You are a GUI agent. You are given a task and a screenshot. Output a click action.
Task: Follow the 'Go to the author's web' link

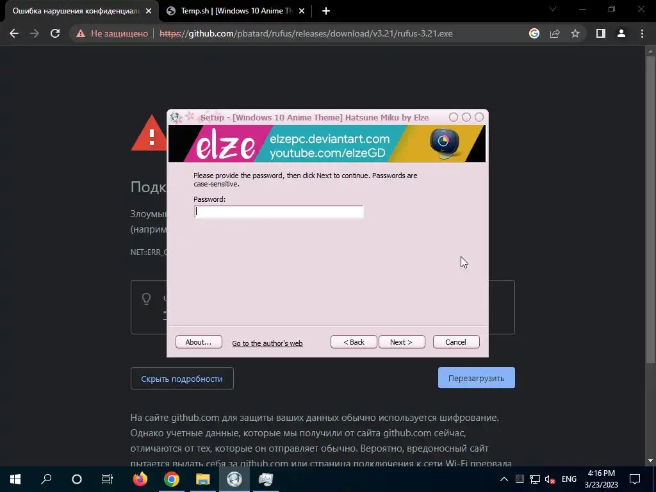tap(267, 343)
